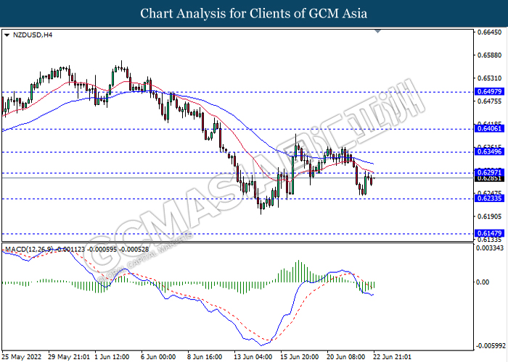Select the 0.62971 price level label
The image size is (508, 362).
click(490, 172)
